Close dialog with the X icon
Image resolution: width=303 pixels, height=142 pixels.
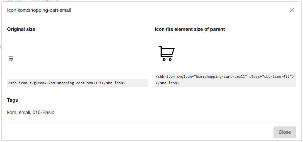point(292,10)
